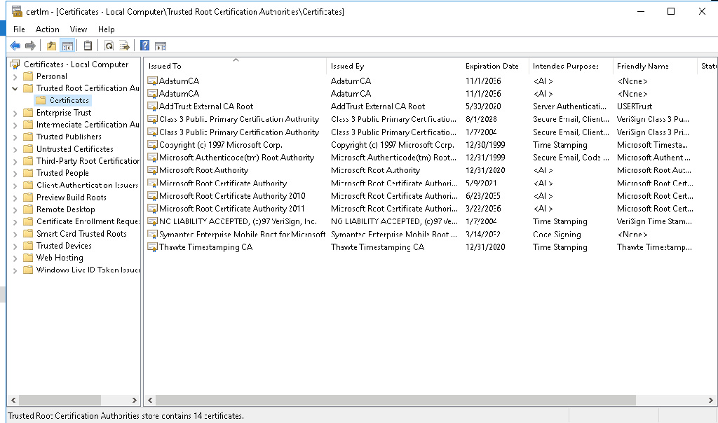Expand the Enterprise Trust node
This screenshot has width=718, height=423.
pyautogui.click(x=15, y=113)
